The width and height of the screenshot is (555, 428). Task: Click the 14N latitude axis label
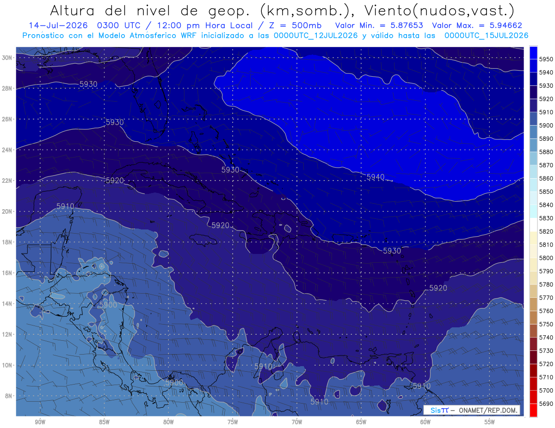(x=6, y=304)
